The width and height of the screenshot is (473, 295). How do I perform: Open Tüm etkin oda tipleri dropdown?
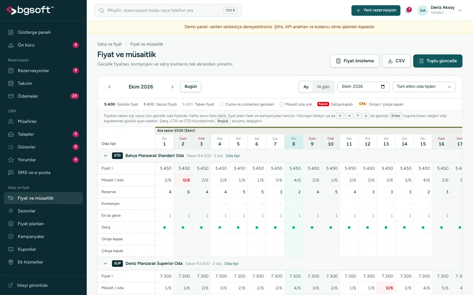(424, 87)
